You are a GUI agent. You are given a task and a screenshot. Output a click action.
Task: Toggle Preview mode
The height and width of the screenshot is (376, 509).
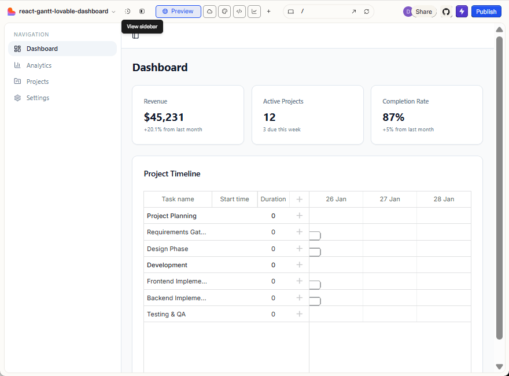pos(178,11)
